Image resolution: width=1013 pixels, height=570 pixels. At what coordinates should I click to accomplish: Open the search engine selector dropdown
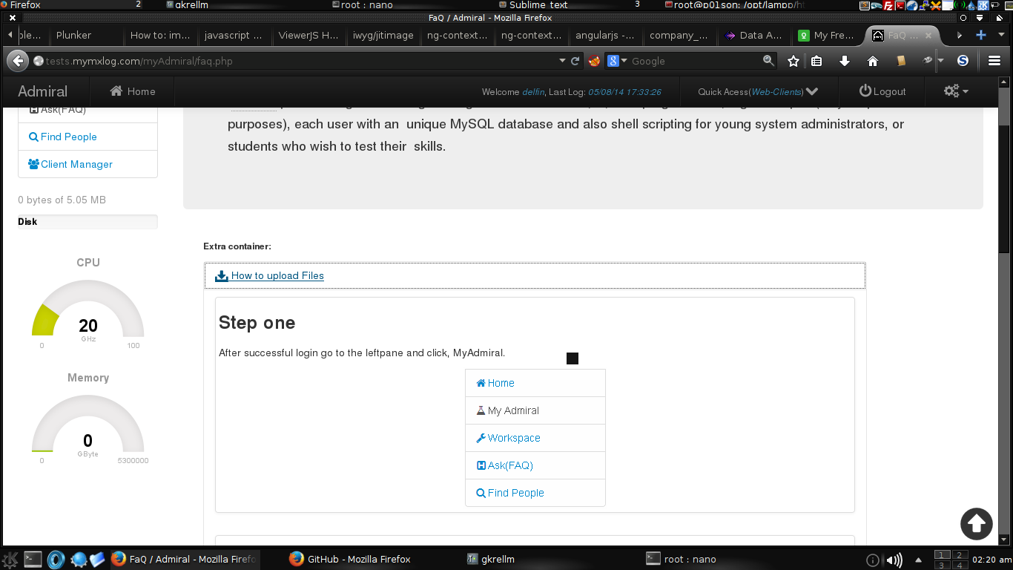(x=618, y=61)
